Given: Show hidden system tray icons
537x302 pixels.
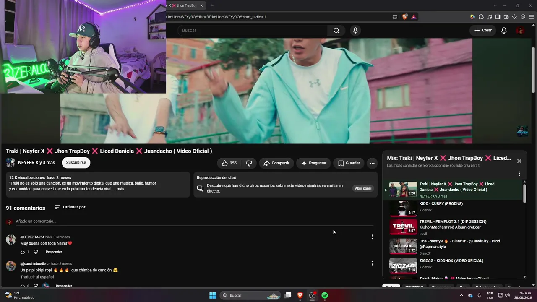Looking at the screenshot, I should coord(462,295).
